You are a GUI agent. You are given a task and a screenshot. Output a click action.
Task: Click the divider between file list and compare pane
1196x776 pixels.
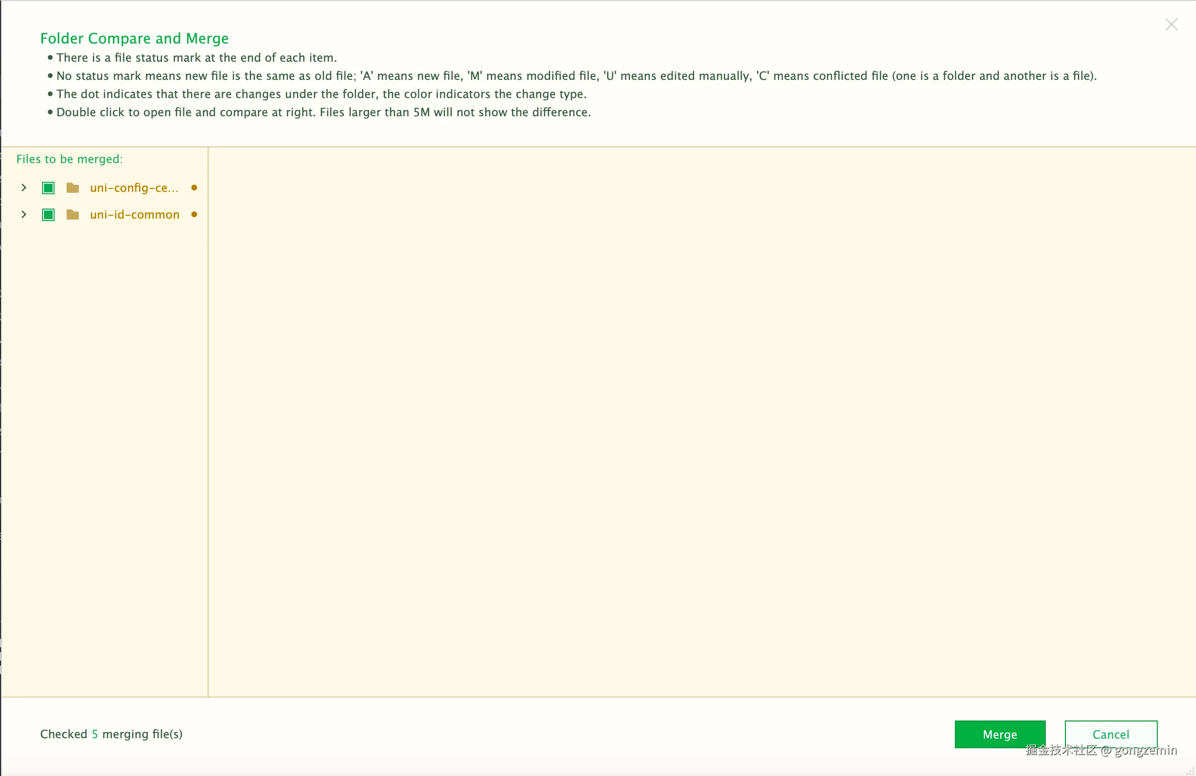point(208,421)
